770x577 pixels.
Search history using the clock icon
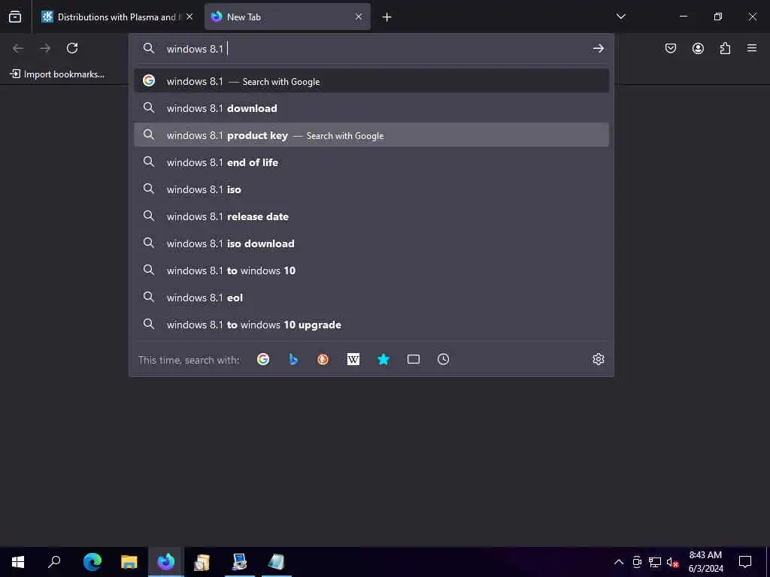point(444,359)
